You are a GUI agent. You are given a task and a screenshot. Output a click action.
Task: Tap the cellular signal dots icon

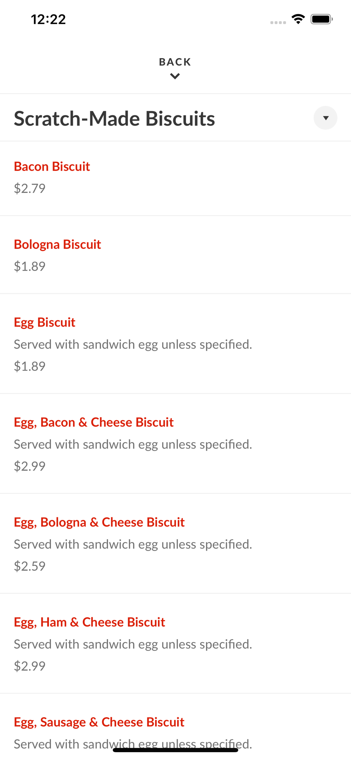[278, 22]
